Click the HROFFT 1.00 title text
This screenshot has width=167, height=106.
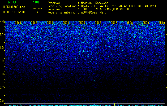(21, 2)
